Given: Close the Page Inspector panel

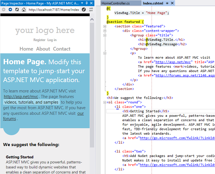Looking at the screenshot, I should 91,3.
